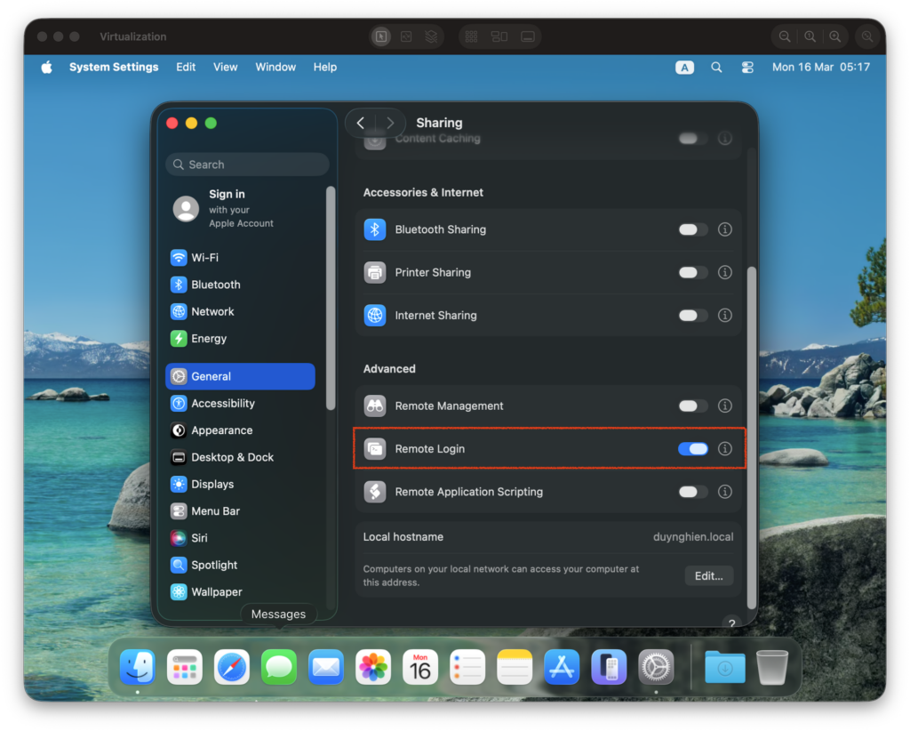Image resolution: width=910 pixels, height=731 pixels.
Task: Open Control Center in menu bar
Action: tap(747, 68)
